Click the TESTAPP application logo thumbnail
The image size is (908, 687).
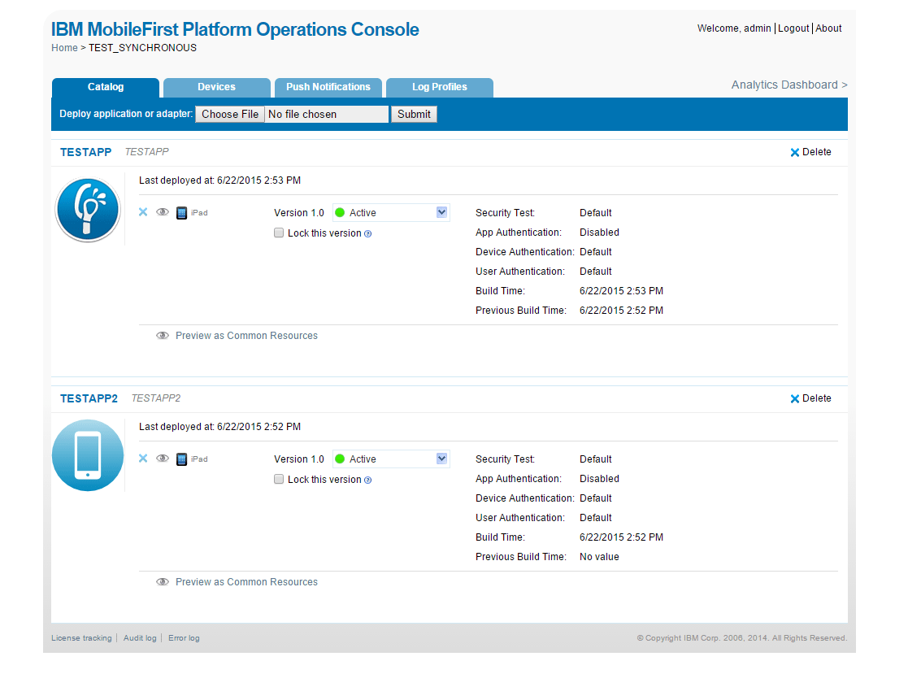(x=87, y=209)
